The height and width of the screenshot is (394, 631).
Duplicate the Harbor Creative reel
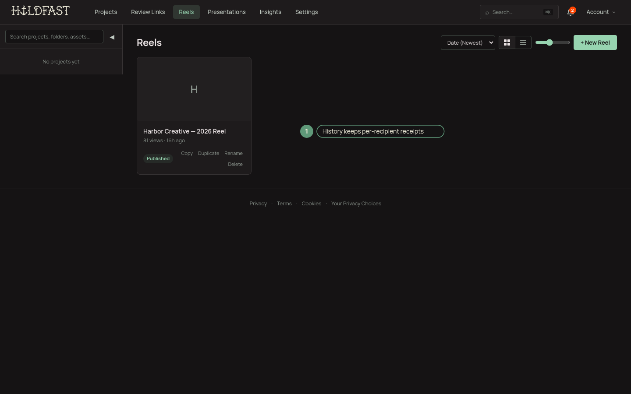[x=209, y=153]
